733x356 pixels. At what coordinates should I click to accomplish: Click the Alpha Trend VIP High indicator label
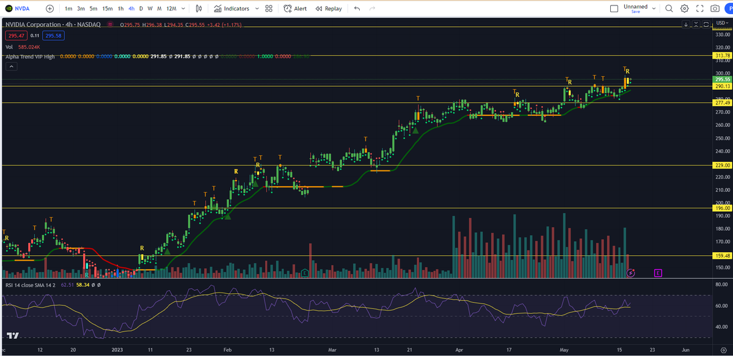pyautogui.click(x=30, y=56)
